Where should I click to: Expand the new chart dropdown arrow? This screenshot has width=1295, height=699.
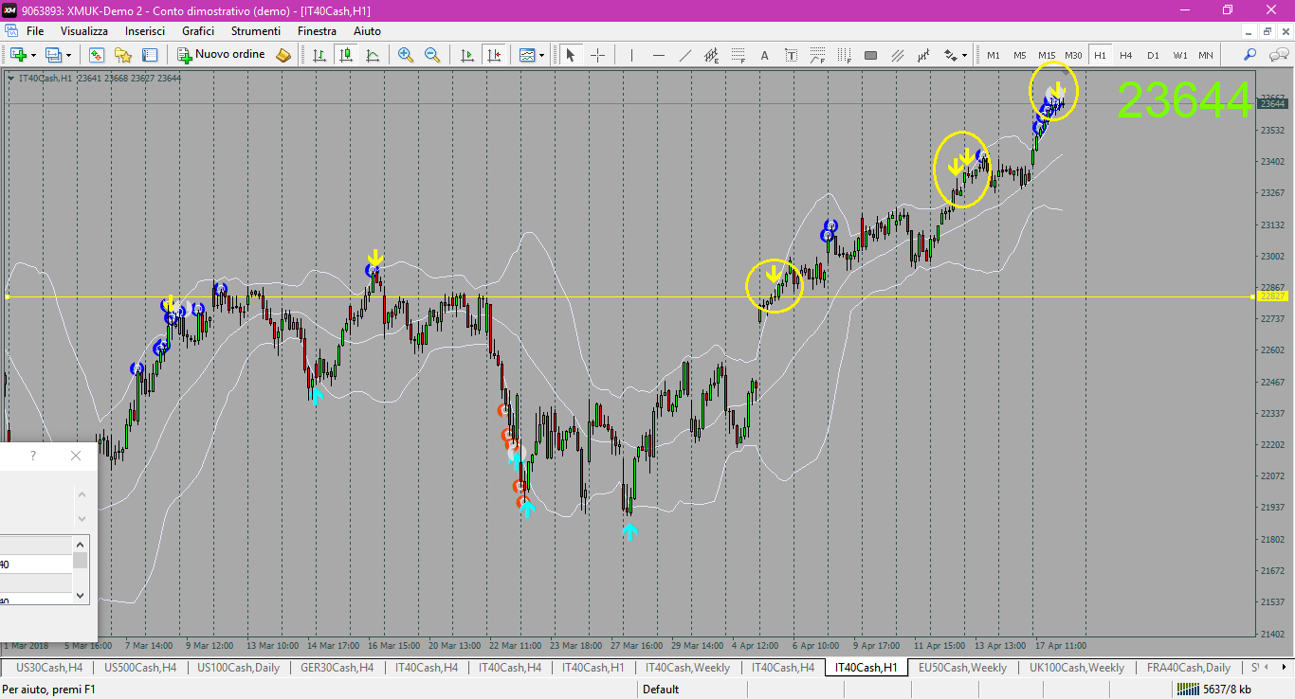(33, 55)
